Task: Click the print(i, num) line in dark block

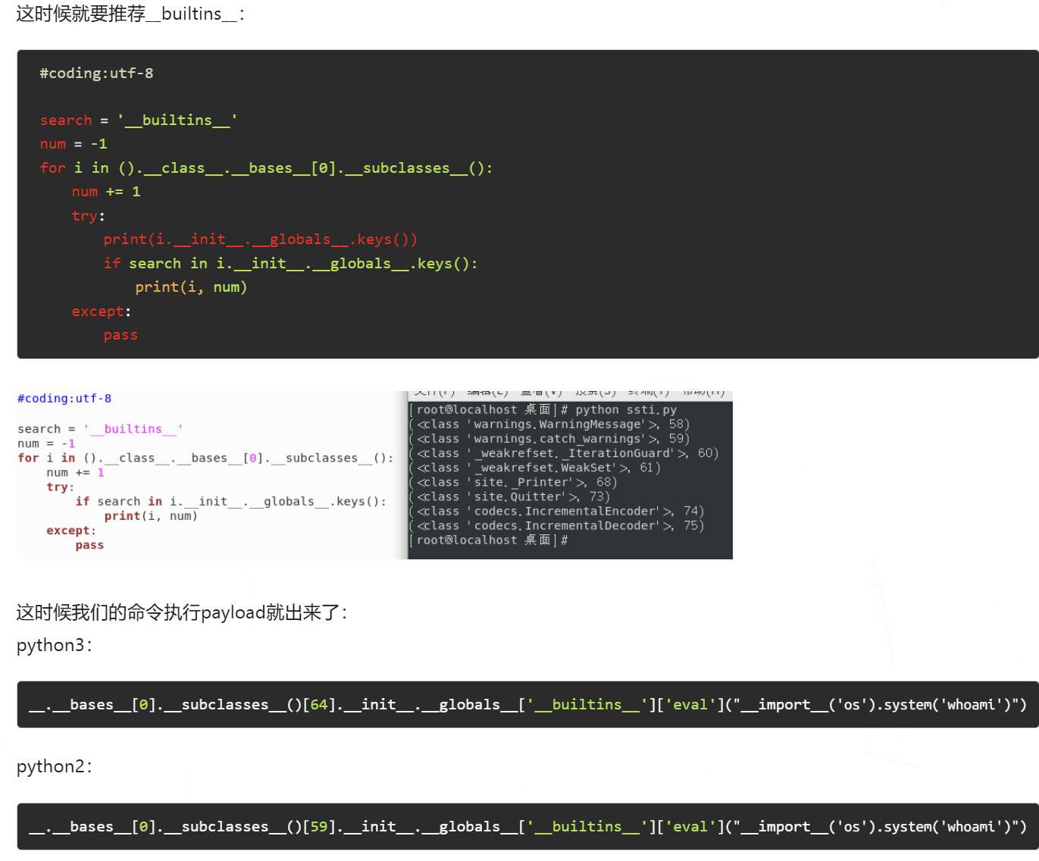Action: click(x=191, y=287)
